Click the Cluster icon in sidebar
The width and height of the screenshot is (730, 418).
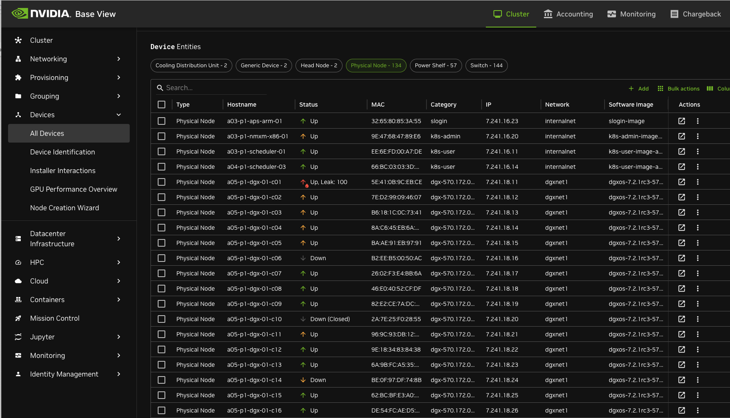pos(18,40)
